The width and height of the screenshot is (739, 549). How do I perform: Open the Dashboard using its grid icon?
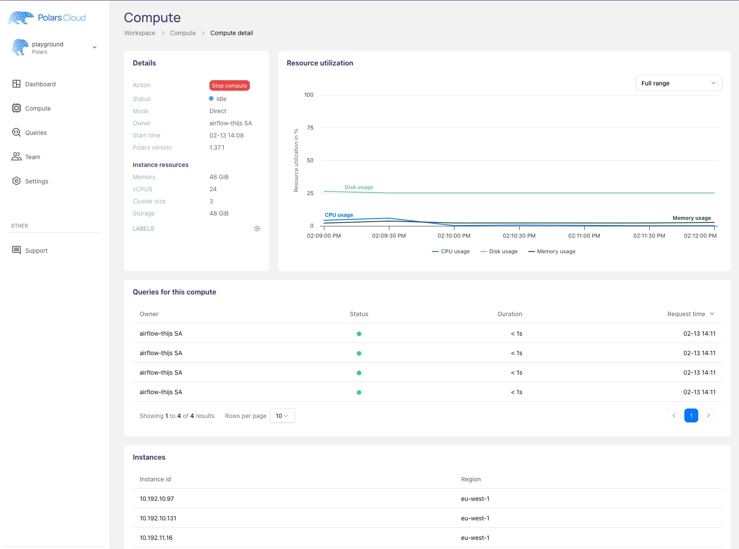[16, 84]
